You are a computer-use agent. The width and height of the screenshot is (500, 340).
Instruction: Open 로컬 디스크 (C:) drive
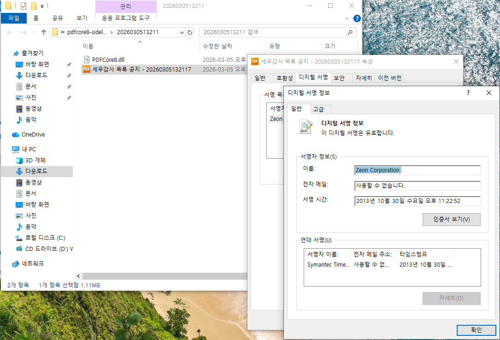click(45, 238)
